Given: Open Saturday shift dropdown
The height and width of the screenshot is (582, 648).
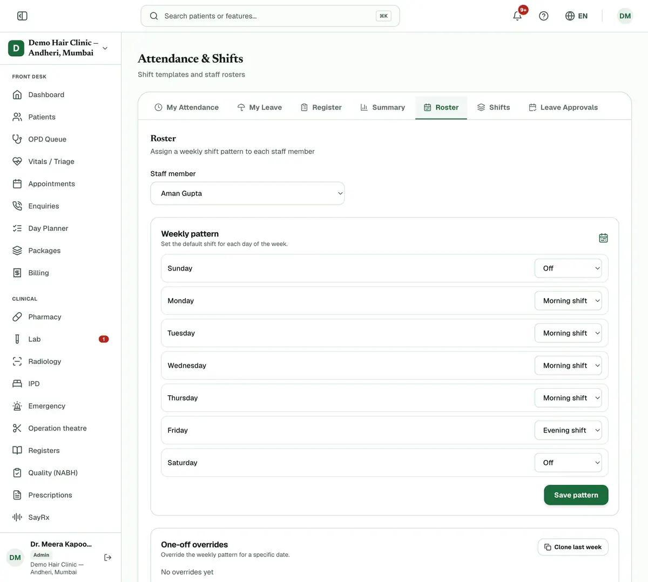Looking at the screenshot, I should [x=568, y=463].
